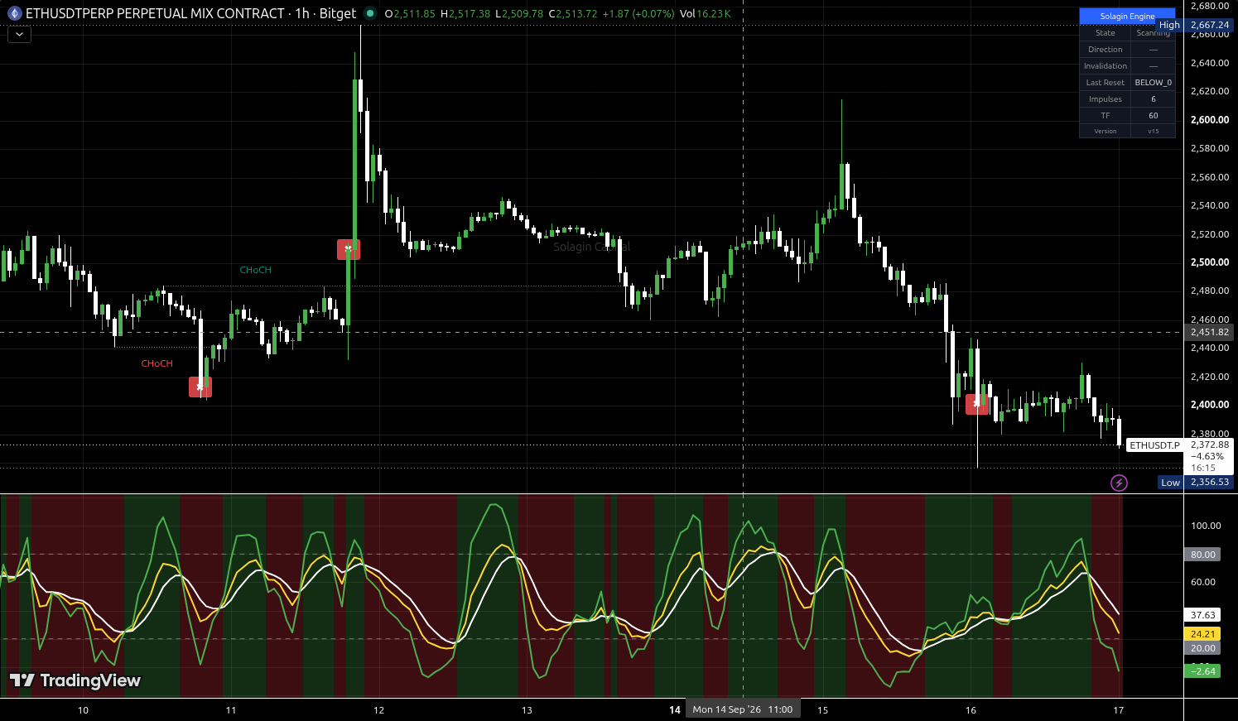This screenshot has height=721, width=1238.
Task: Collapse the indicator legend with the chevron button
Action: [x=19, y=35]
